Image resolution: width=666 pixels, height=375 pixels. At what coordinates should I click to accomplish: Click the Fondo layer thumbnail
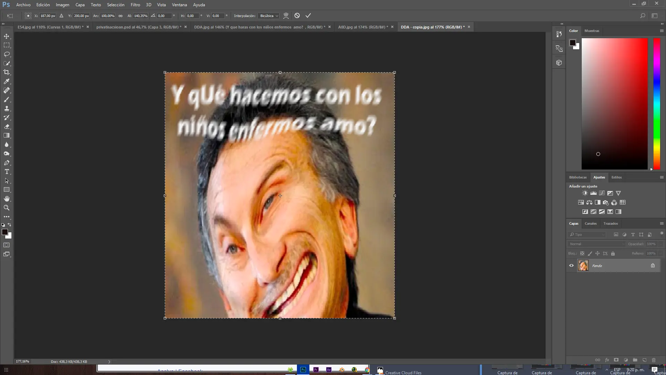[x=583, y=266]
